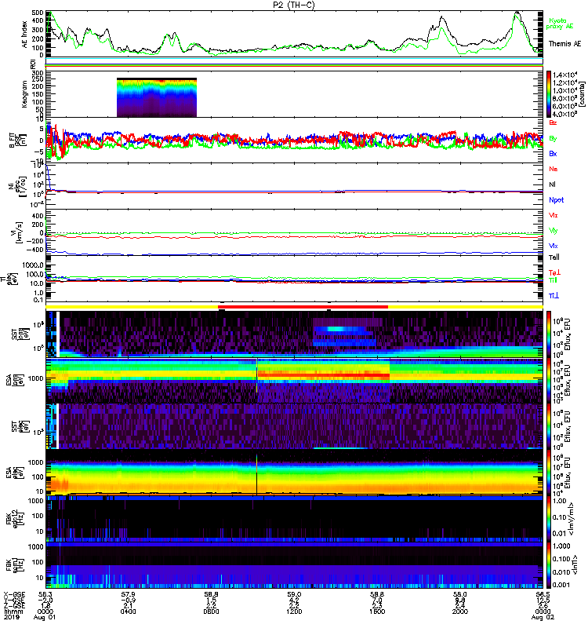Click the blue Vix velocity legend label

tap(554, 246)
